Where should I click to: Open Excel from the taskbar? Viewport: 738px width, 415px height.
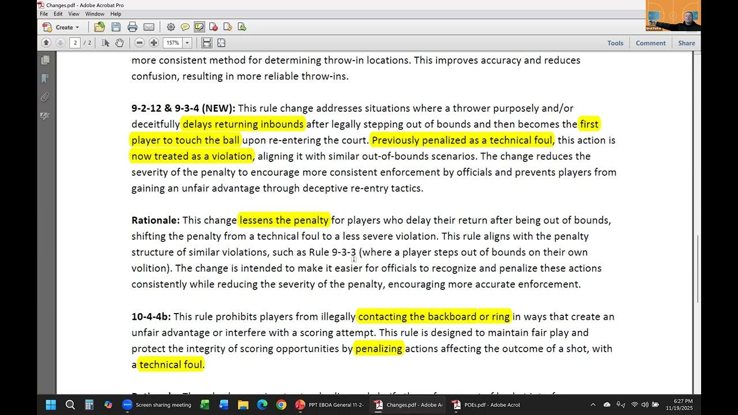point(205,405)
